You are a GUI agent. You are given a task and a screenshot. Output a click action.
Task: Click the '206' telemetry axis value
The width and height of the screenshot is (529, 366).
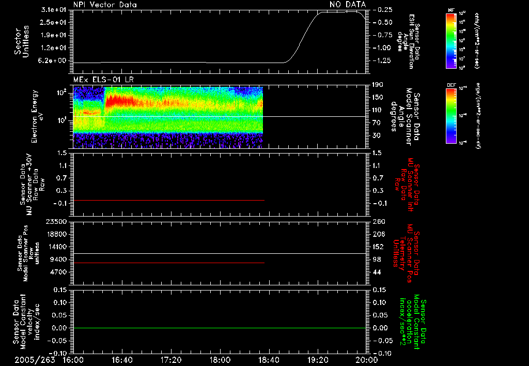point(378,234)
